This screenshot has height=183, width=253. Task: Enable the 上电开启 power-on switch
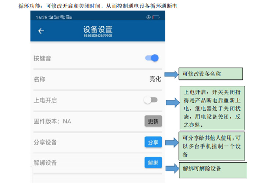point(151,100)
